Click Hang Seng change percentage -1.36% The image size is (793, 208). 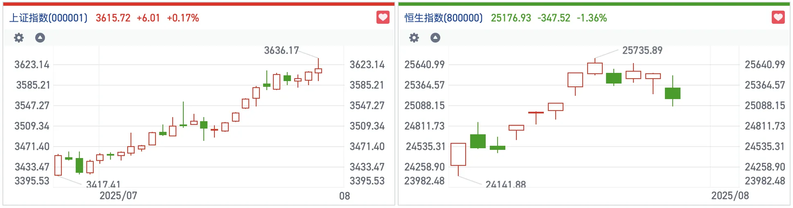(x=592, y=18)
